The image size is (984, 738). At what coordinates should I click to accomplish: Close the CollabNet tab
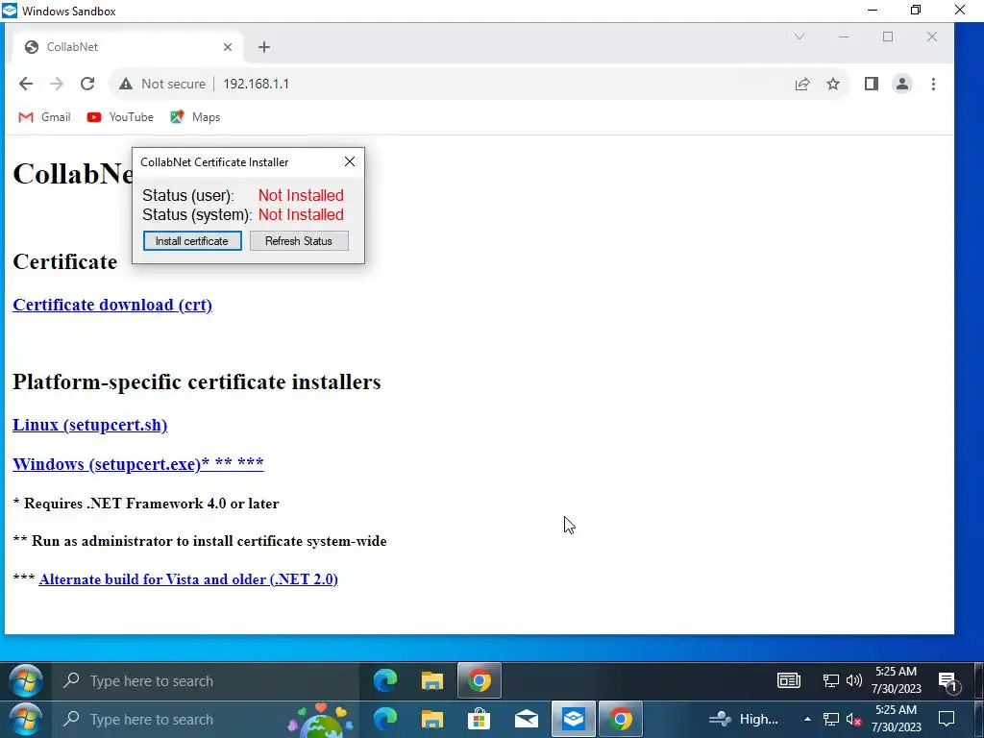[228, 47]
